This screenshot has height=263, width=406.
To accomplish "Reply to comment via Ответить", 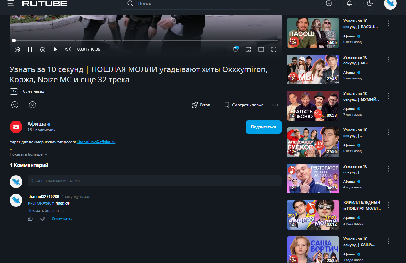I will coord(62,219).
